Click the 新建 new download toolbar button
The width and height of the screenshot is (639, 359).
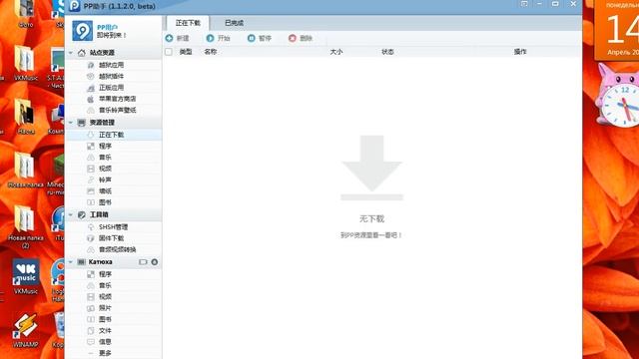click(178, 38)
